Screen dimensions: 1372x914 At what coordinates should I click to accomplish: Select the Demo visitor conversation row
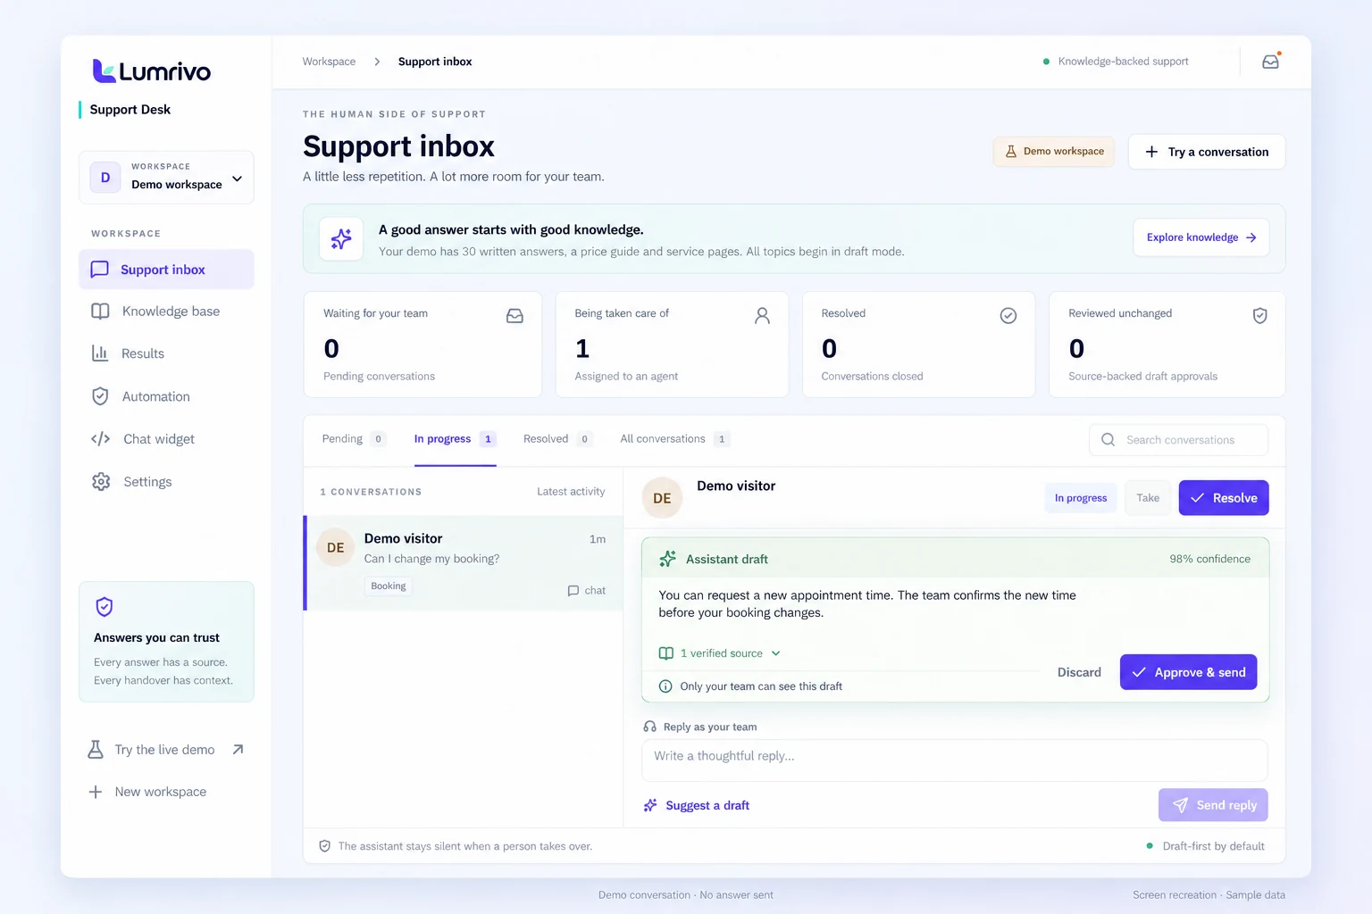[464, 563]
